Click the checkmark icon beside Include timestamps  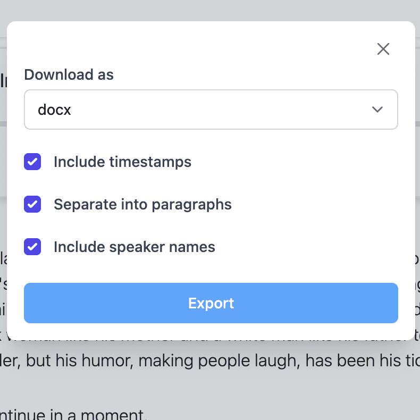pos(32,162)
